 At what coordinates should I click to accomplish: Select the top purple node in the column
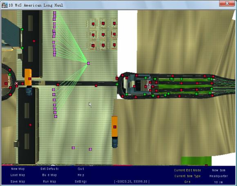(55, 13)
